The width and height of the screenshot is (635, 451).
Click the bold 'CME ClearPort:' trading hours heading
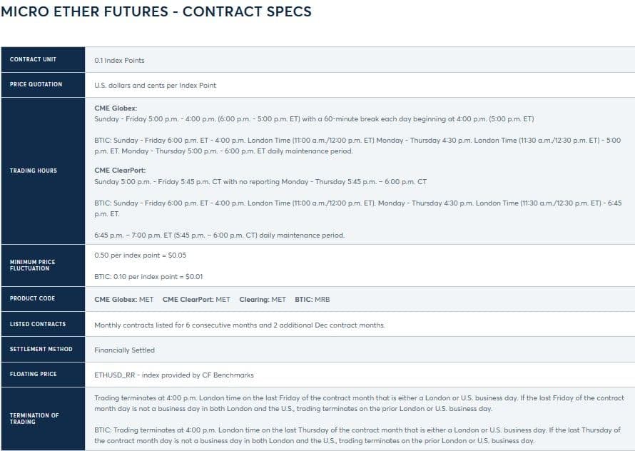114,171
